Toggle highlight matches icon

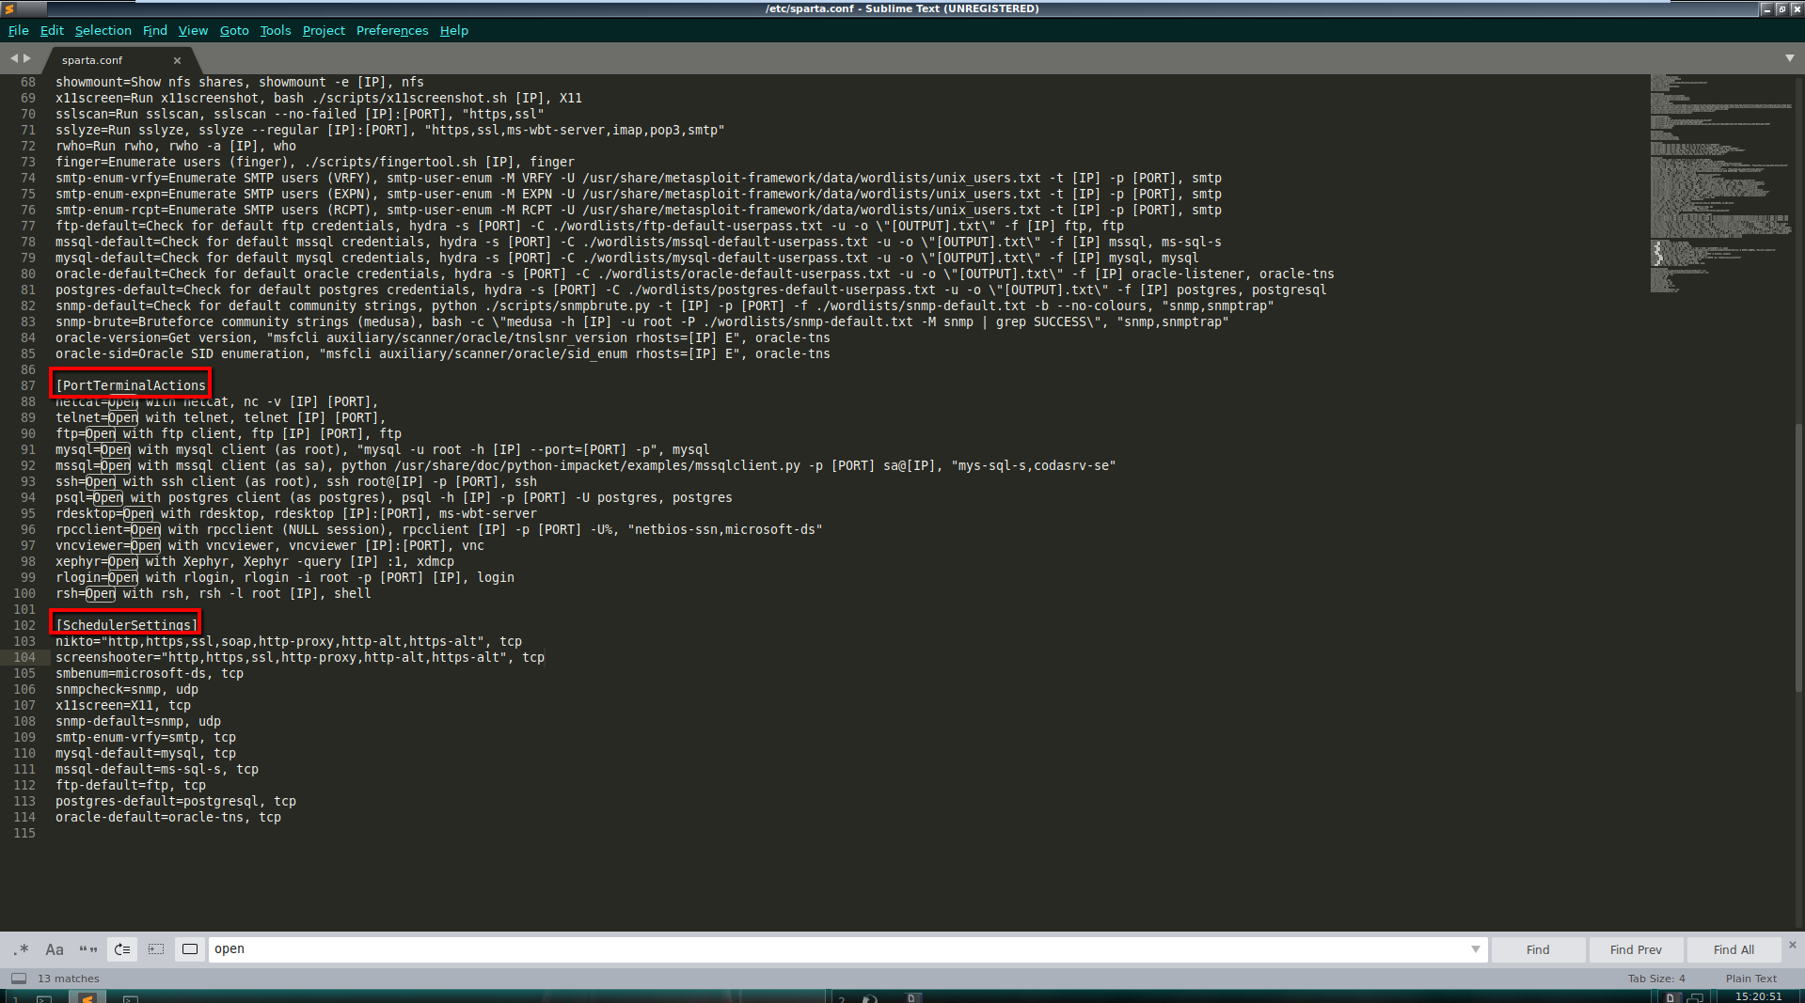(190, 949)
